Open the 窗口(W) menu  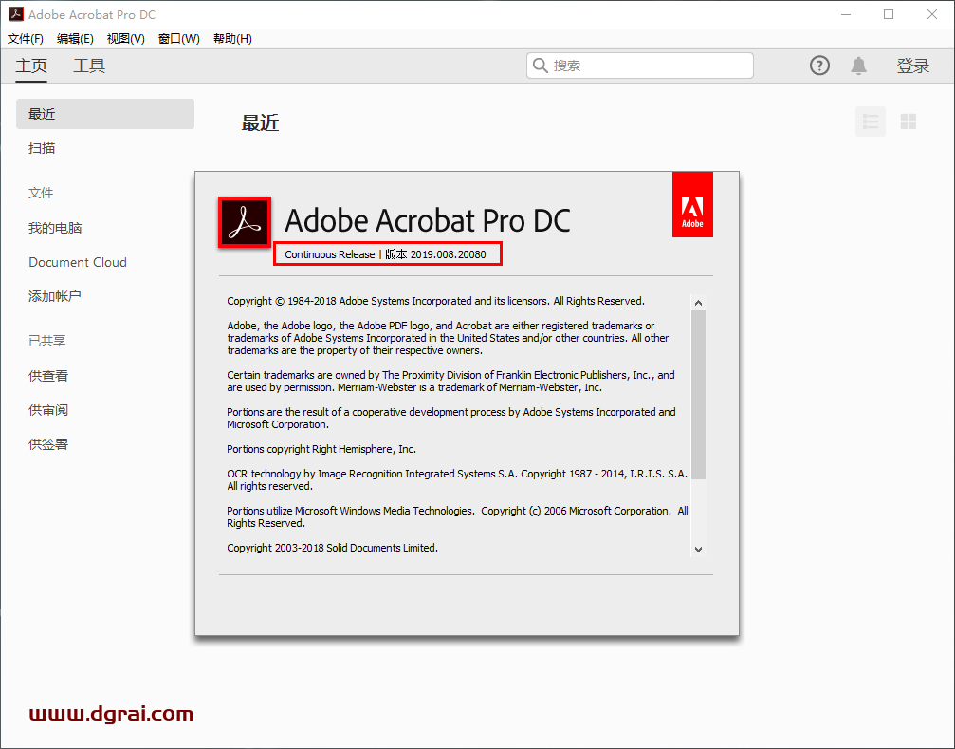tap(179, 39)
